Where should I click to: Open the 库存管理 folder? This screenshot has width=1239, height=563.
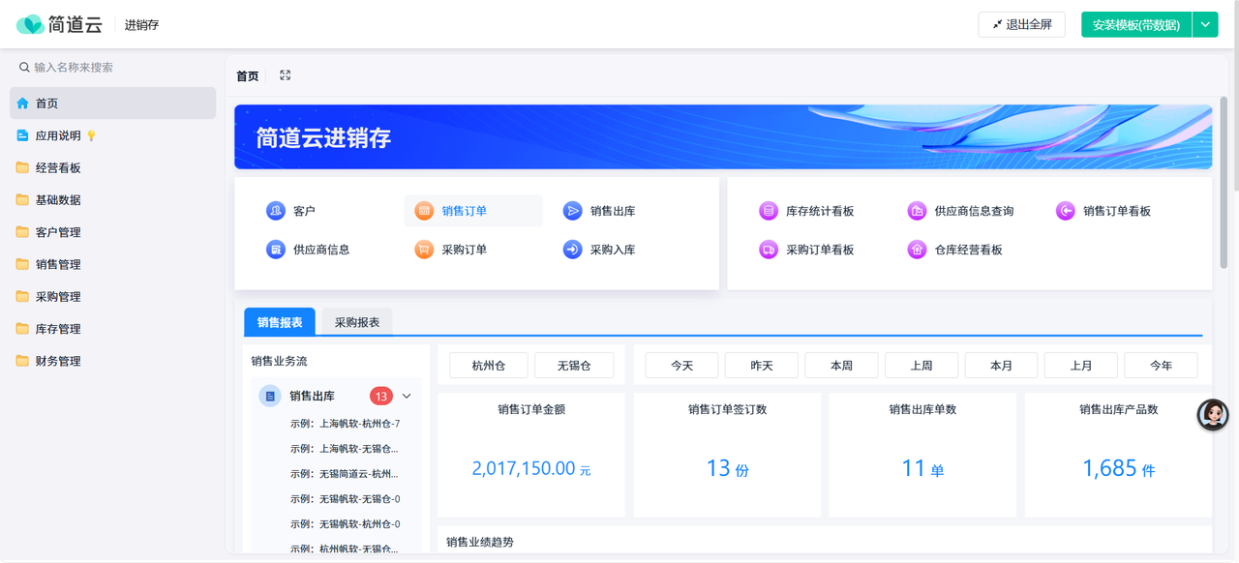112,329
